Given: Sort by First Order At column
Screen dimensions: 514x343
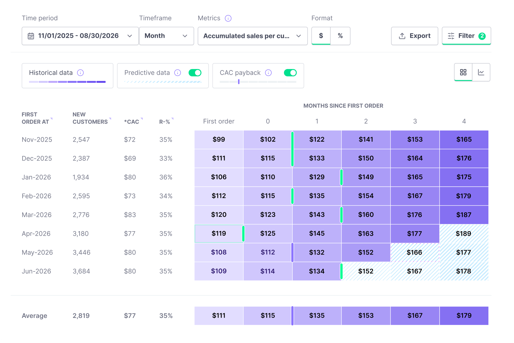Looking at the screenshot, I should [x=37, y=118].
